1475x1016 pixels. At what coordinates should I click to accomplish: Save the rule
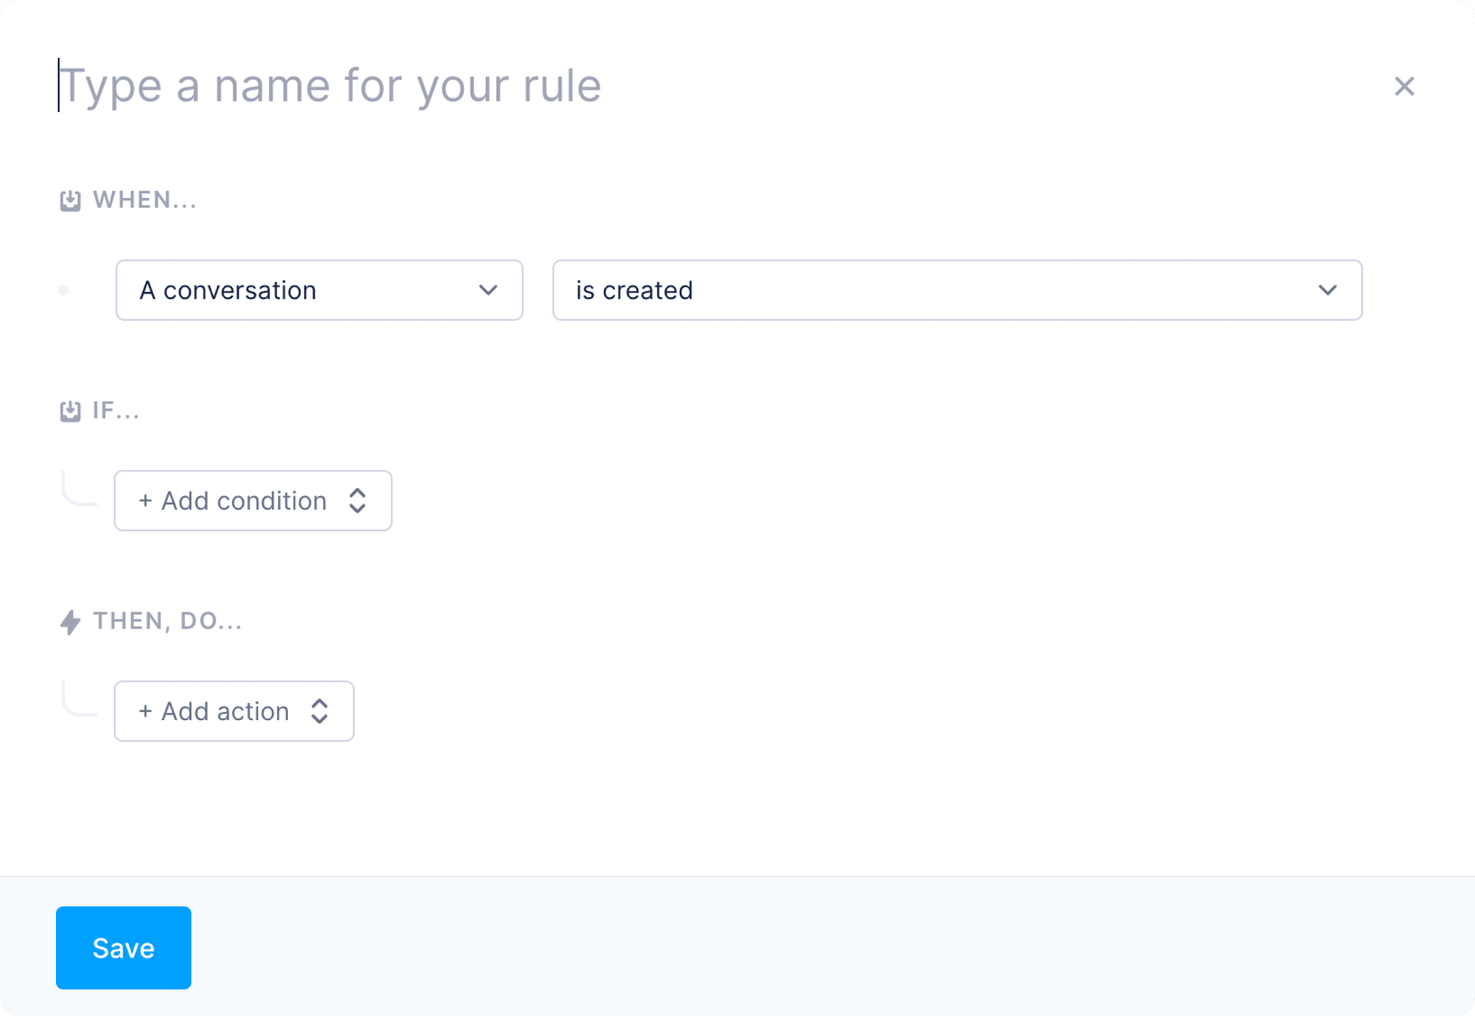click(123, 949)
